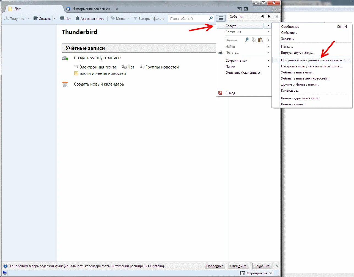Expand the Найти submenu arrow

[x=268, y=46]
